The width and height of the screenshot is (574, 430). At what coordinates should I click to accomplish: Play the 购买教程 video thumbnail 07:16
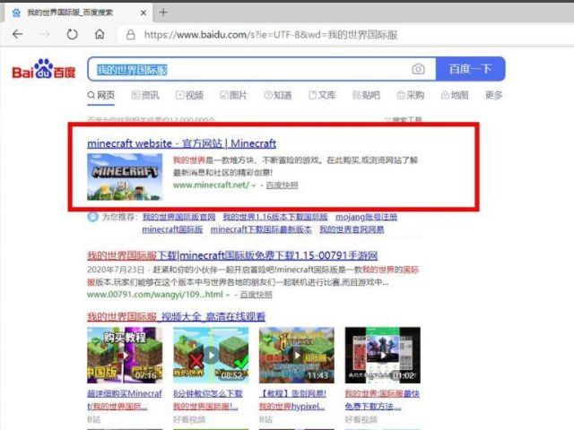click(x=125, y=355)
